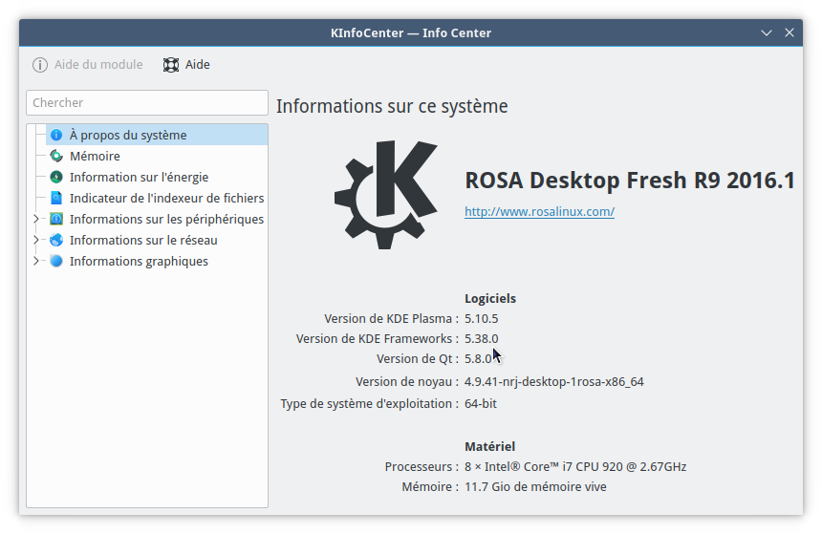
Task: Click the Logiciels section heading
Action: 490,299
